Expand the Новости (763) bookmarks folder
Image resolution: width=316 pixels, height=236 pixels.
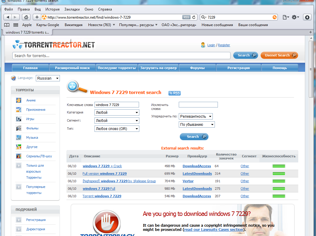point(101,25)
